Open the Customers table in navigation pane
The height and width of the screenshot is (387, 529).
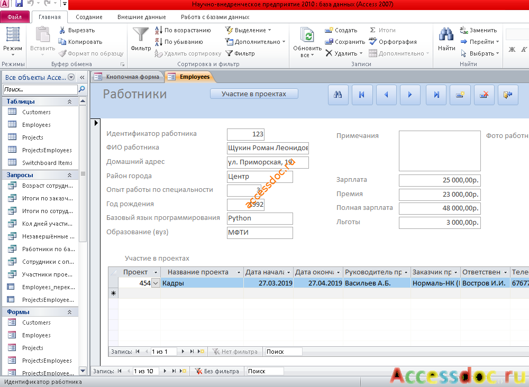coord(37,112)
